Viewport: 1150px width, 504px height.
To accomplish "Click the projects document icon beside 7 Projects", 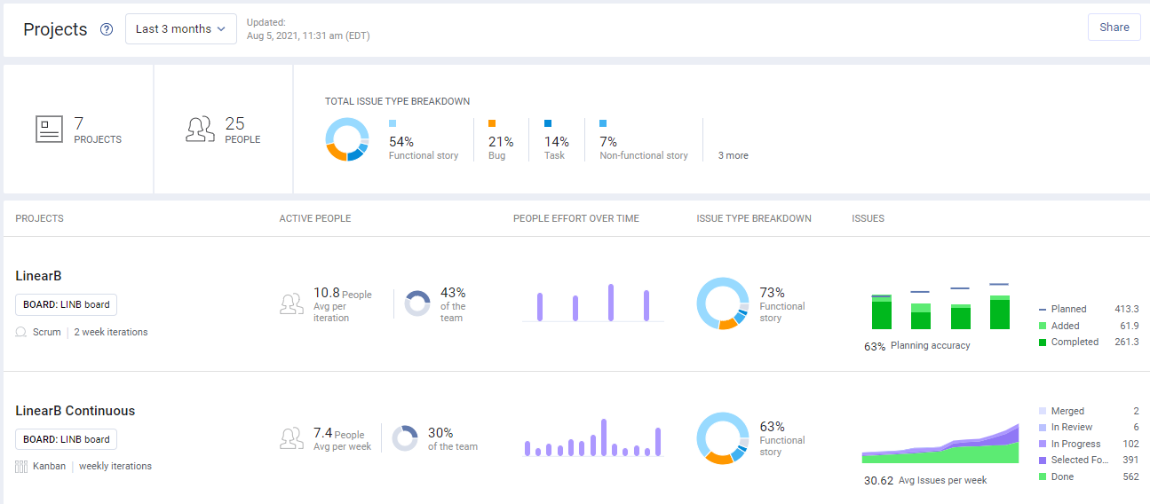I will (x=50, y=130).
